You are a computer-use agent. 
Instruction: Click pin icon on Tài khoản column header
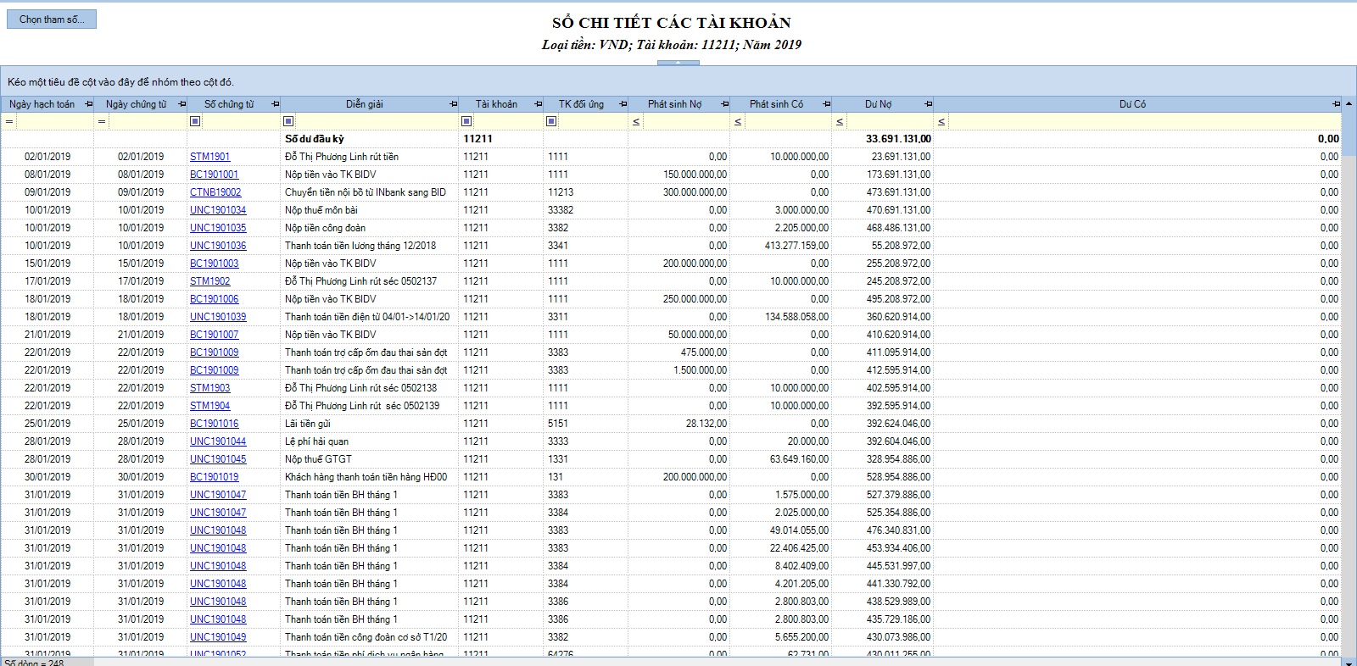pyautogui.click(x=538, y=104)
